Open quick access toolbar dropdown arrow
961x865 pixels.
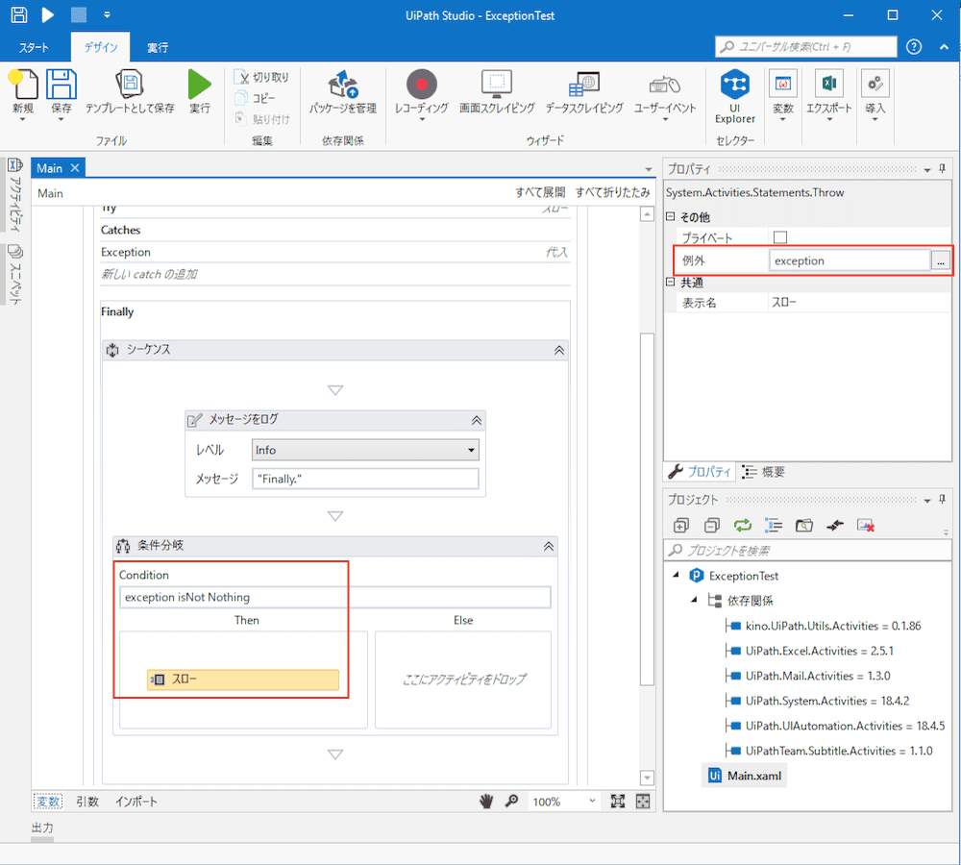click(108, 14)
